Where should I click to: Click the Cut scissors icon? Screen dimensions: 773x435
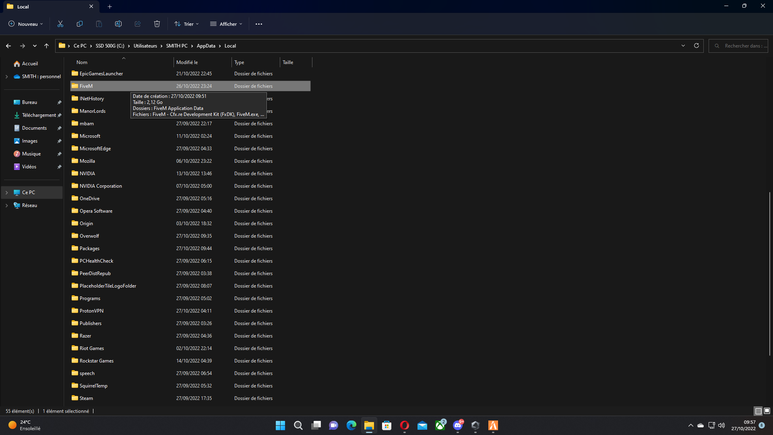[x=60, y=24]
